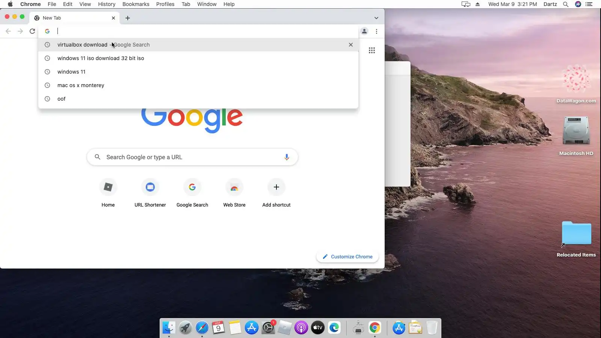Click screen mirroring display icon

(466, 4)
